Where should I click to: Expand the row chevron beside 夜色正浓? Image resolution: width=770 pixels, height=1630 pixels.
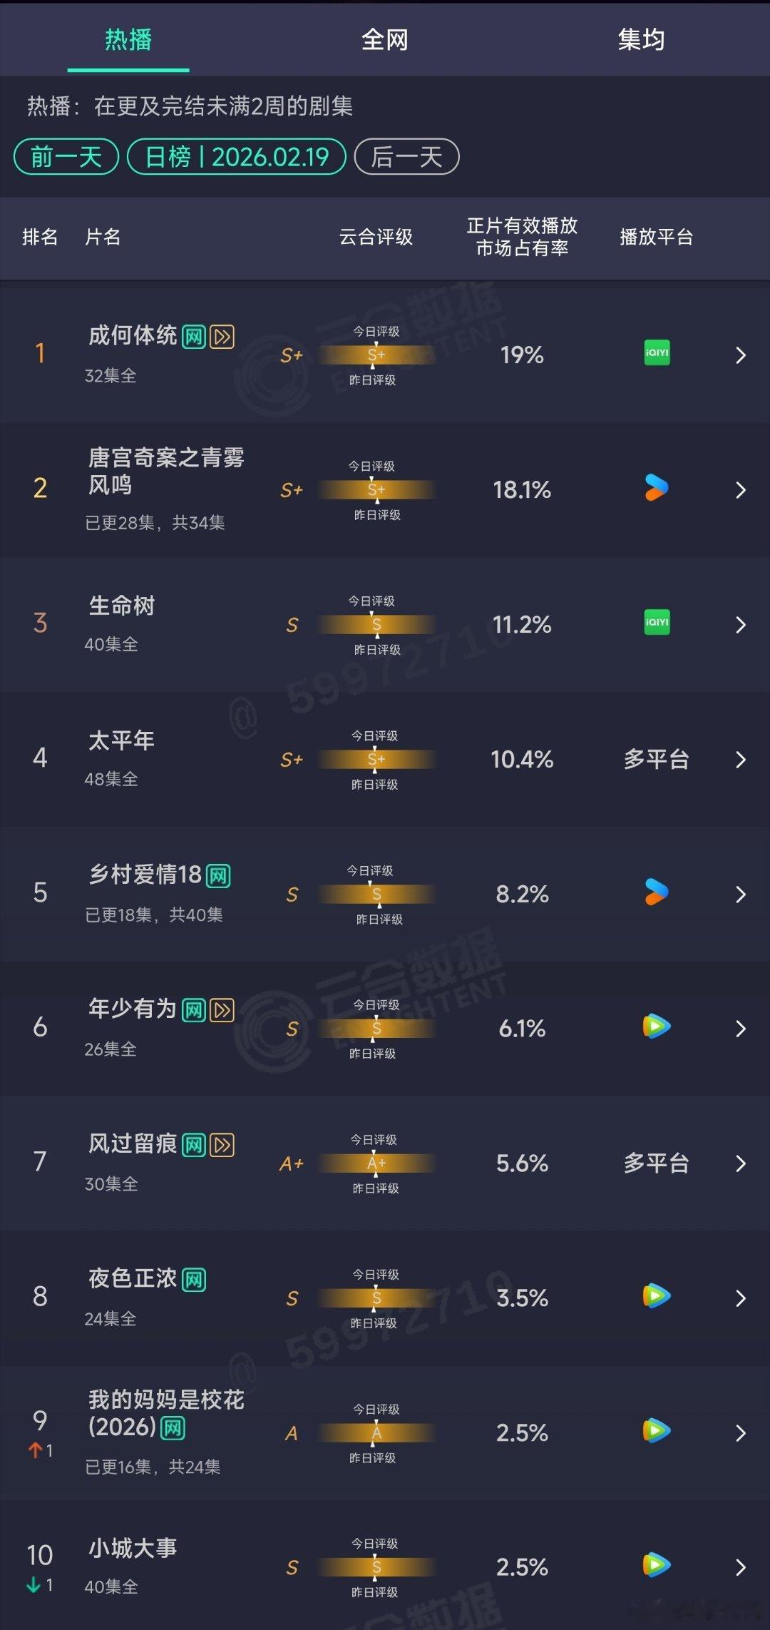point(740,1298)
